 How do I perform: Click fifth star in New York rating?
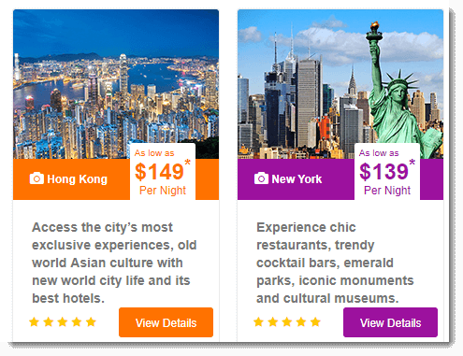coord(315,321)
